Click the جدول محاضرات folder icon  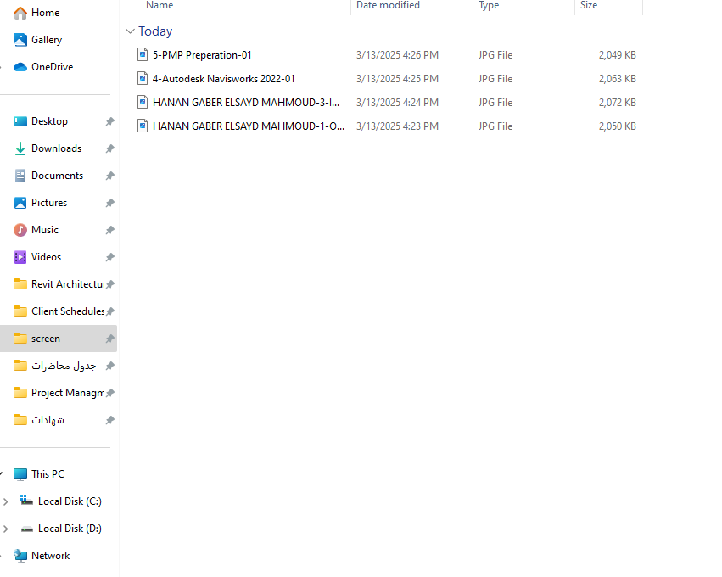[x=20, y=366]
